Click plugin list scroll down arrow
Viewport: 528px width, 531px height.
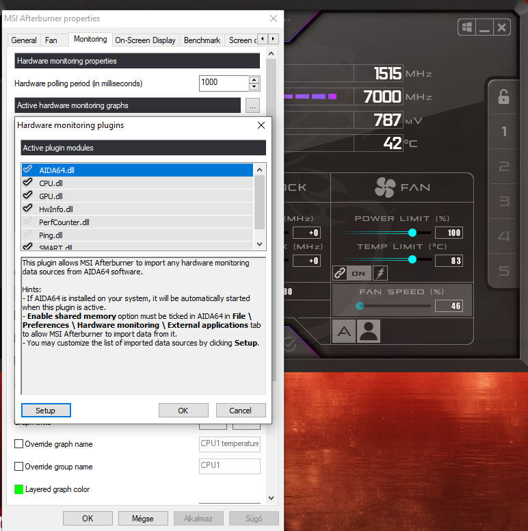(x=260, y=244)
